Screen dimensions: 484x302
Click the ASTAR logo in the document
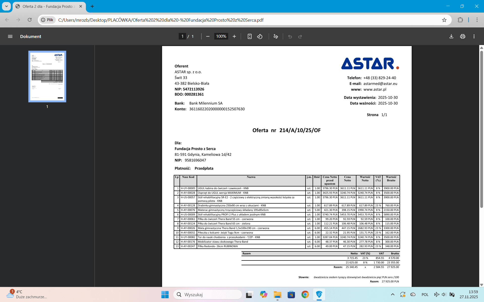370,63
